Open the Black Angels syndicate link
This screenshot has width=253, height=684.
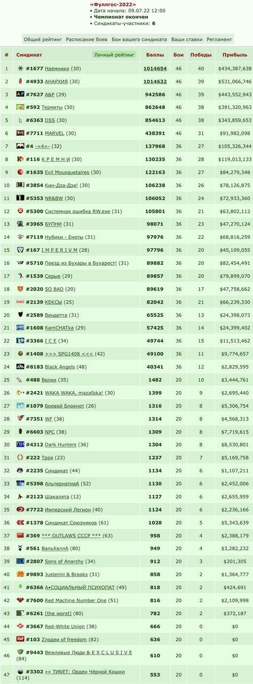[x=60, y=367]
